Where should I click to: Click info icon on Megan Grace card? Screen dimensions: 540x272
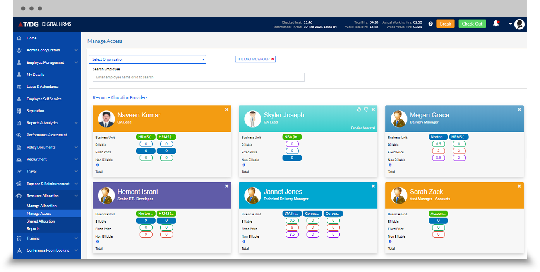[x=390, y=165]
